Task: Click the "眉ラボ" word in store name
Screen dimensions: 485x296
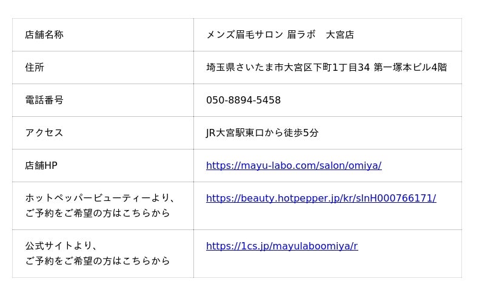Action: (302, 35)
